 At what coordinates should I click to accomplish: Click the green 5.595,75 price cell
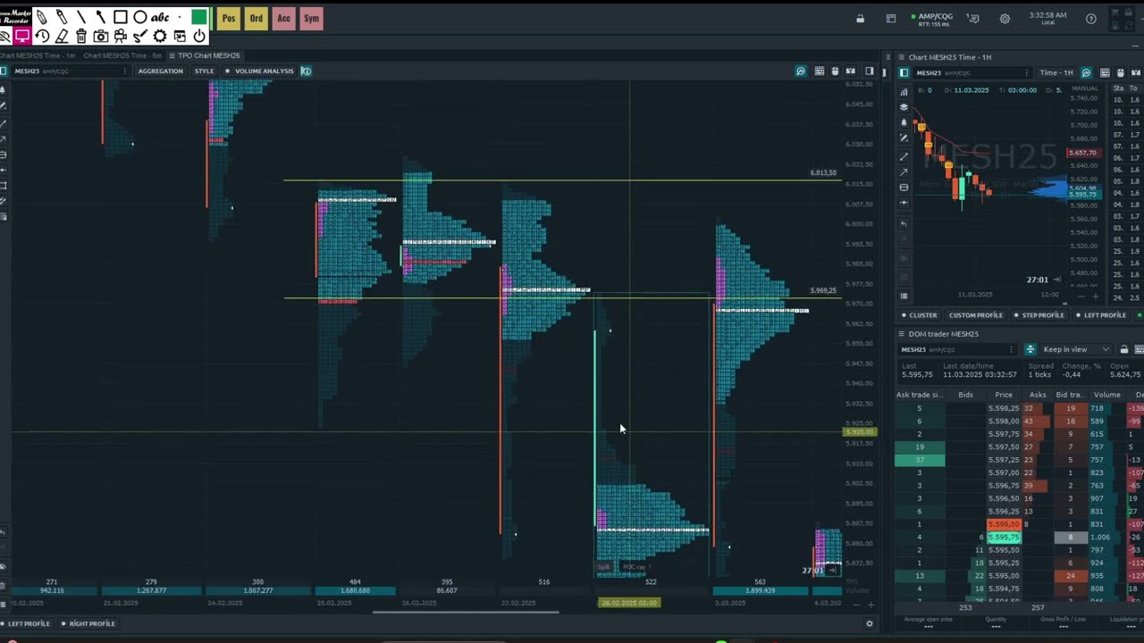click(1004, 538)
